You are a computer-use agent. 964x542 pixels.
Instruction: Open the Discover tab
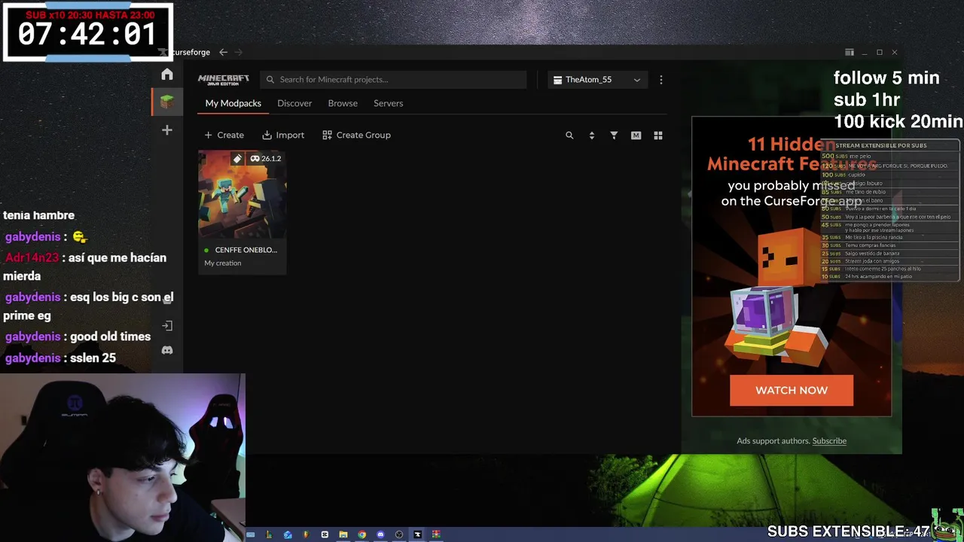(x=294, y=103)
